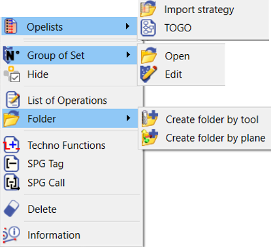Select Create folder by plane
Image resolution: width=271 pixels, height=248 pixels.
(x=204, y=138)
